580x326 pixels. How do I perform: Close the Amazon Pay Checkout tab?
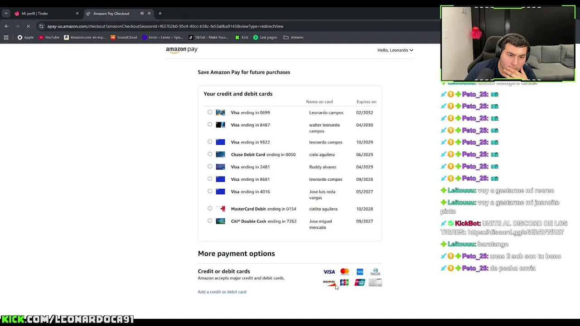click(x=149, y=14)
